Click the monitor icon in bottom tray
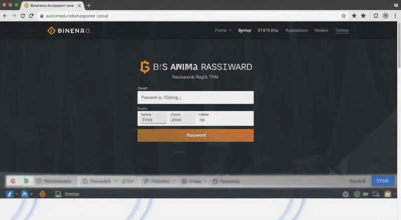This screenshot has height=220, width=401. click(376, 194)
